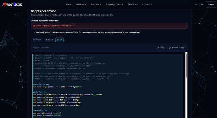
Task: Switch language to NL
Action: pos(196,4)
